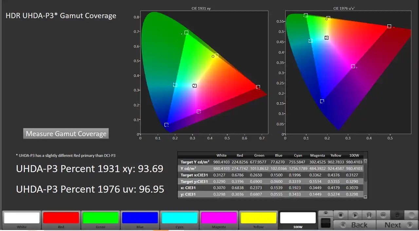Select the Green test pattern
This screenshot has height=231, width=419.
tap(100, 217)
